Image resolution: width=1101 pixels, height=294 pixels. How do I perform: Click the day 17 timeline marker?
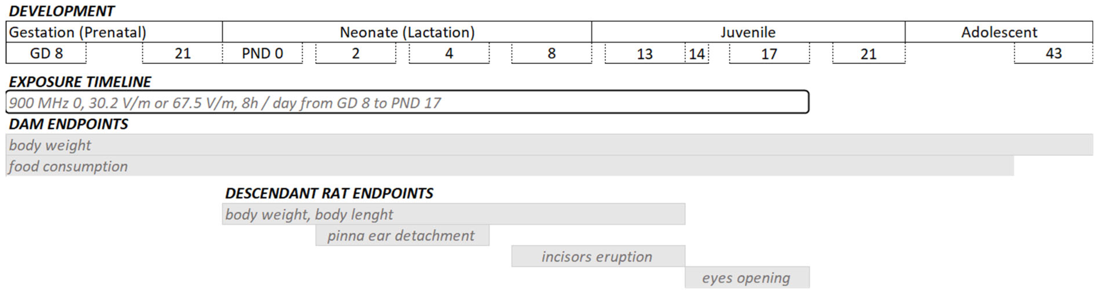(x=769, y=54)
